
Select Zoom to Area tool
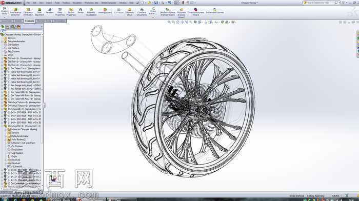coord(173,22)
